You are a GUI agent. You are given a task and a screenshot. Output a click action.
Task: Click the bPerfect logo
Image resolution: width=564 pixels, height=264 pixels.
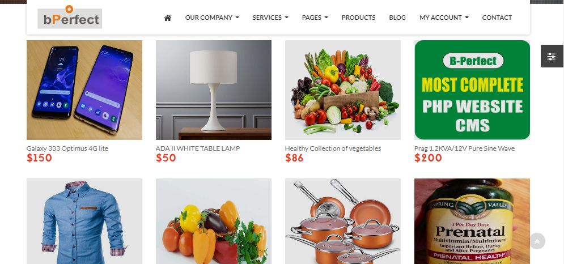[70, 17]
